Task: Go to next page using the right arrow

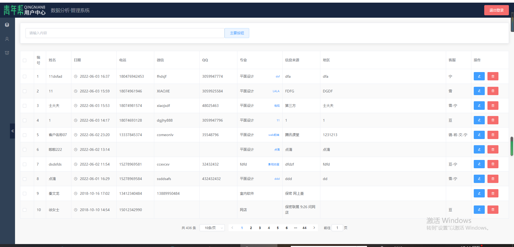Action: click(314, 228)
